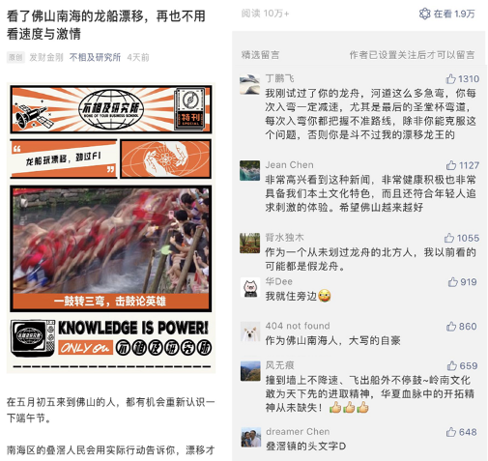Click the pig avatar of 华Dee
Image resolution: width=488 pixels, height=461 pixels.
click(250, 288)
